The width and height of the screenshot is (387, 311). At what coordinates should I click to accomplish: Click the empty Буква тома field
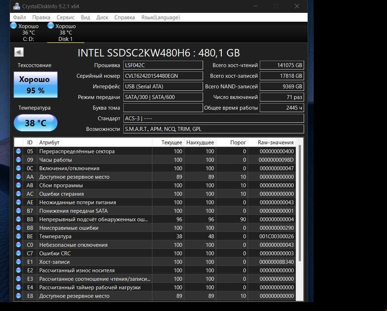[163, 108]
